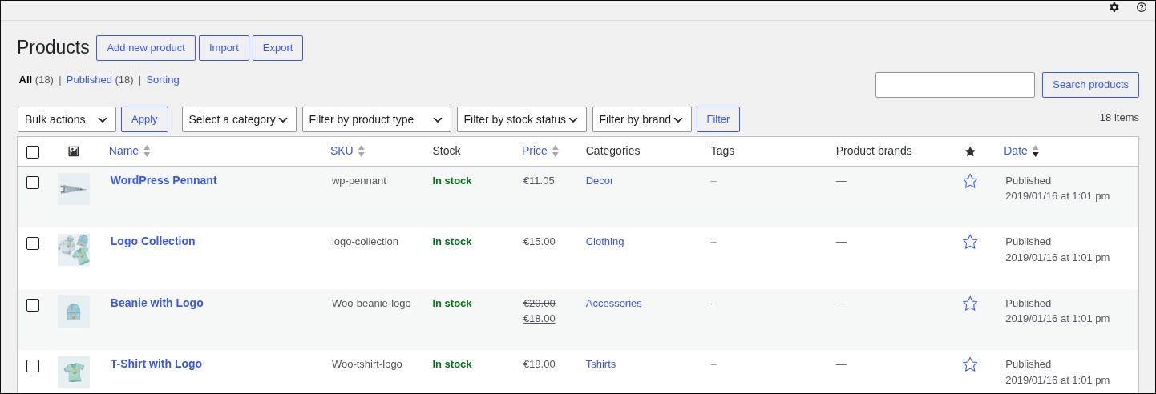Viewport: 1156px width, 394px height.
Task: Expand Filter by product type dropdown
Action: pos(377,119)
